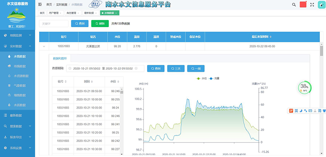The height and width of the screenshot is (157, 326).
Task: Click the green 刷新 button
Action: point(100,24)
